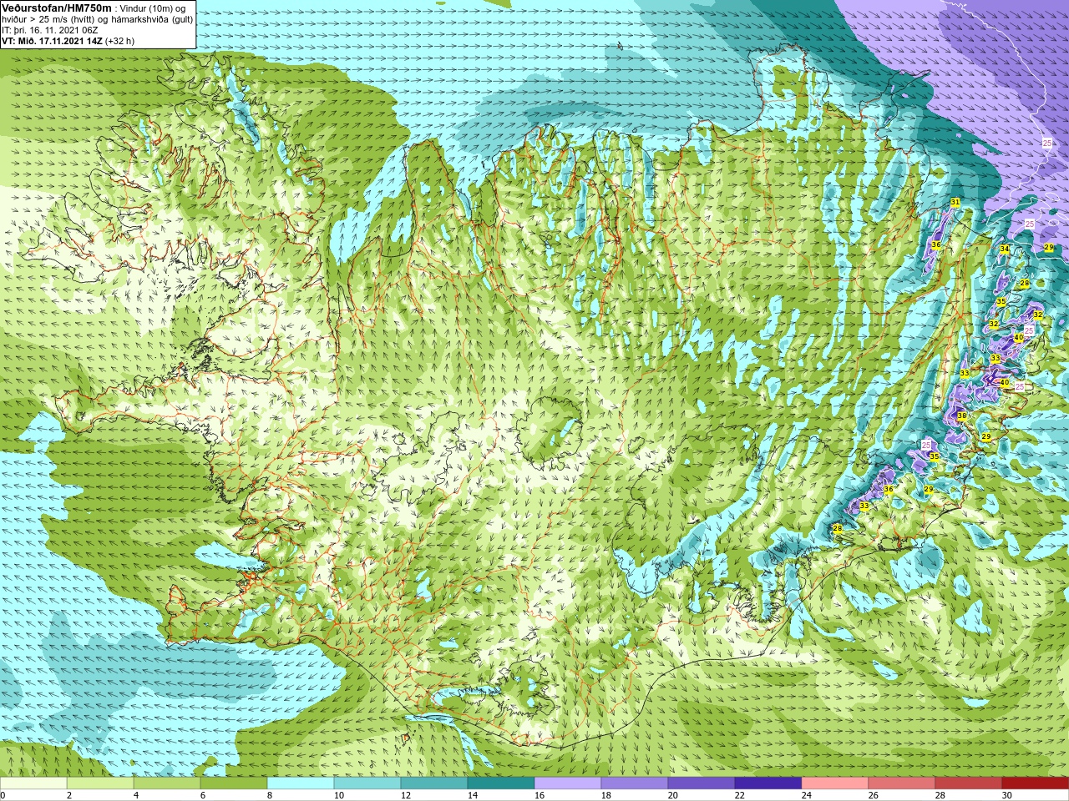The image size is (1069, 801).
Task: Click the 24–26 m/s light pink legend swatch
Action: point(835,783)
